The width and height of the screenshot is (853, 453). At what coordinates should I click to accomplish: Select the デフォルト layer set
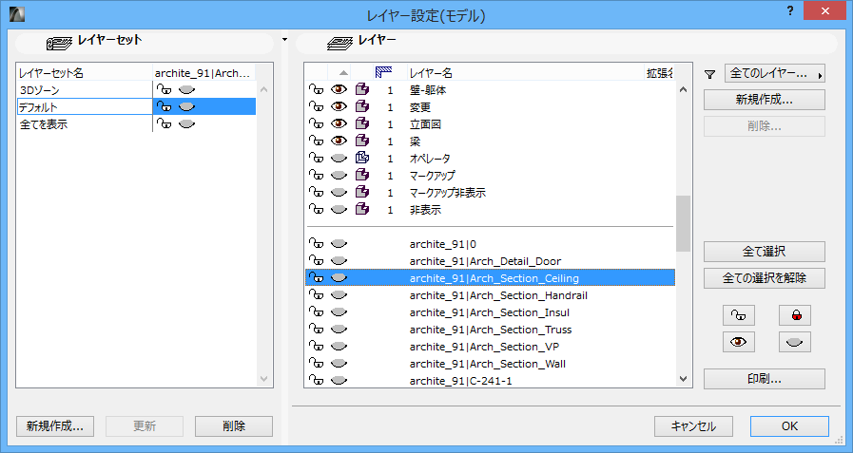click(38, 107)
